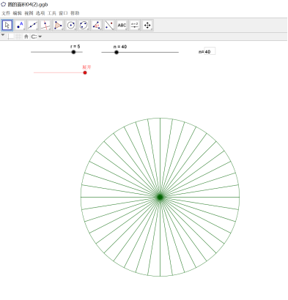This screenshot has height=300, width=288.
Task: Choose the Ellipse tool
Action: click(84, 25)
